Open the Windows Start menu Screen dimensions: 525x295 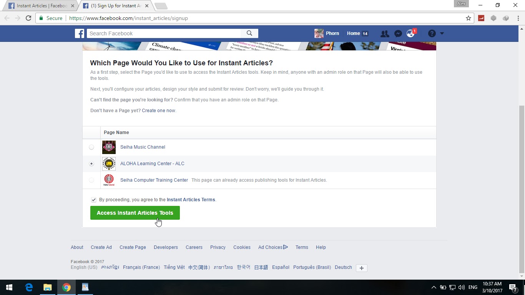pyautogui.click(x=9, y=287)
